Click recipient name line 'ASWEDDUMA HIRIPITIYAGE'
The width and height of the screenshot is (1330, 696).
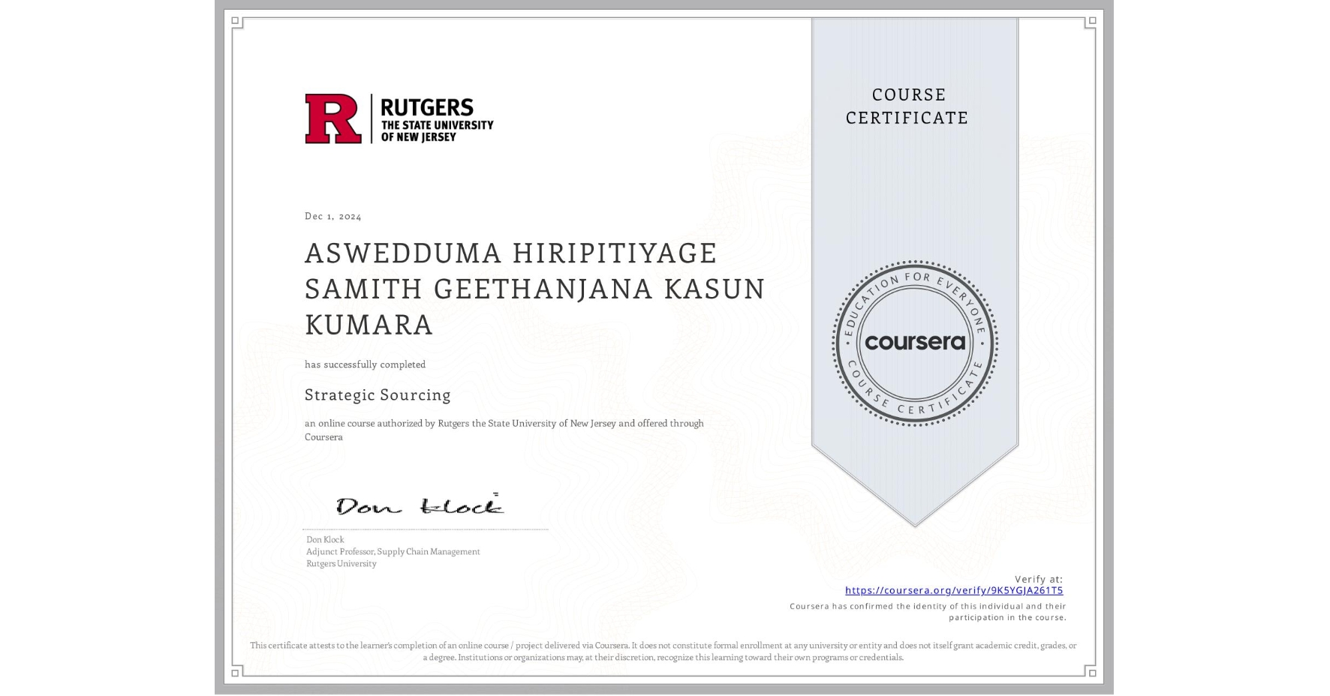point(511,253)
